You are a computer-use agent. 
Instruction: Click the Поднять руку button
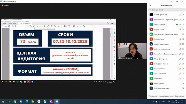pos(179,96)
